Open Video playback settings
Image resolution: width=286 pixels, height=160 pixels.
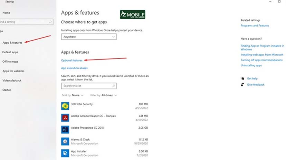pos(12,81)
